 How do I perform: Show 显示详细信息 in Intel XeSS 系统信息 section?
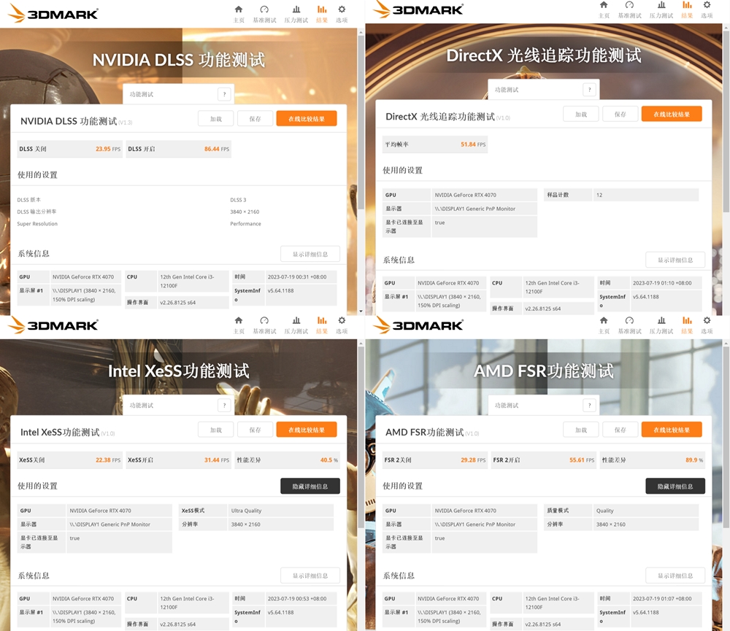pyautogui.click(x=310, y=576)
